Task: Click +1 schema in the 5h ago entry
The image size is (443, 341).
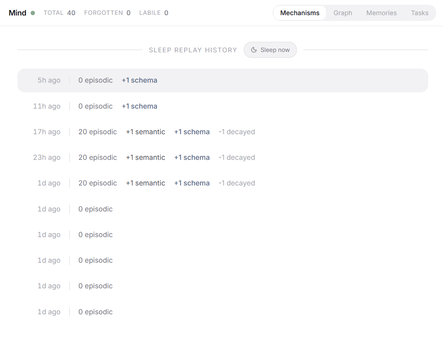Action: point(139,80)
